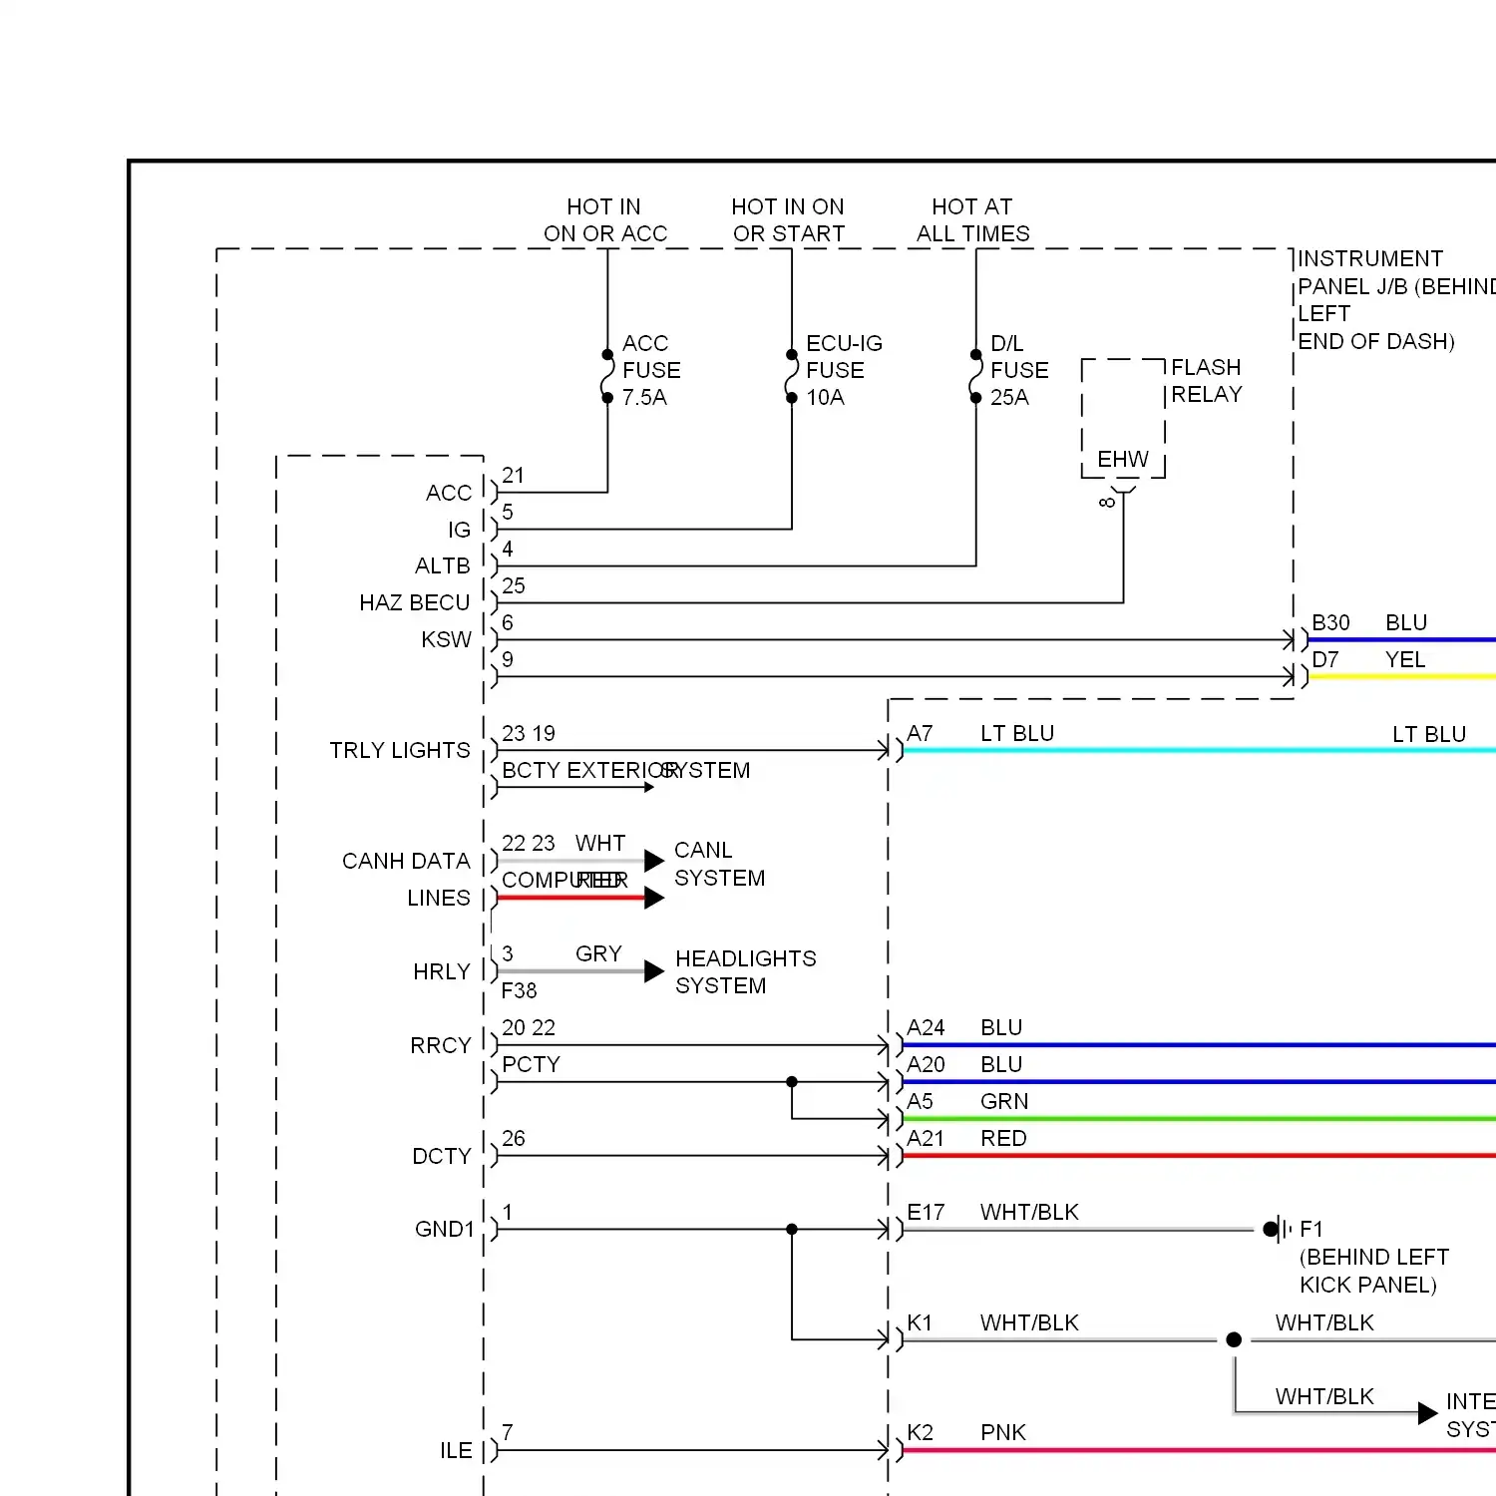Click the F1 ground symbol
Image resolution: width=1496 pixels, height=1496 pixels.
click(x=1278, y=1229)
